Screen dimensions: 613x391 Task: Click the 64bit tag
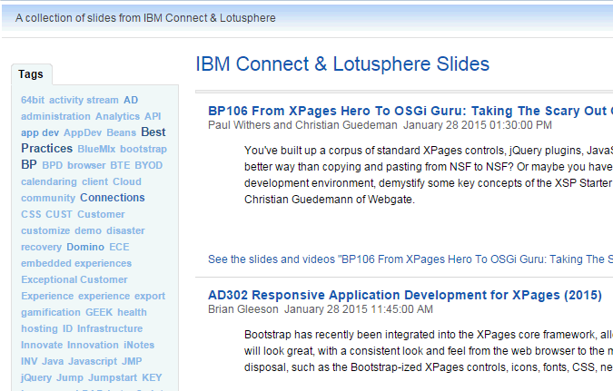point(32,100)
